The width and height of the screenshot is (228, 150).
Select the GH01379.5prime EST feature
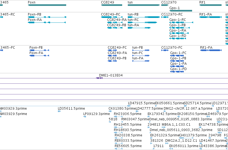(186, 138)
